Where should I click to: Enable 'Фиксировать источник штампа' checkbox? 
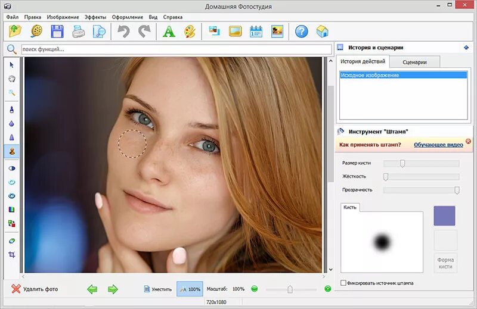[x=343, y=283]
